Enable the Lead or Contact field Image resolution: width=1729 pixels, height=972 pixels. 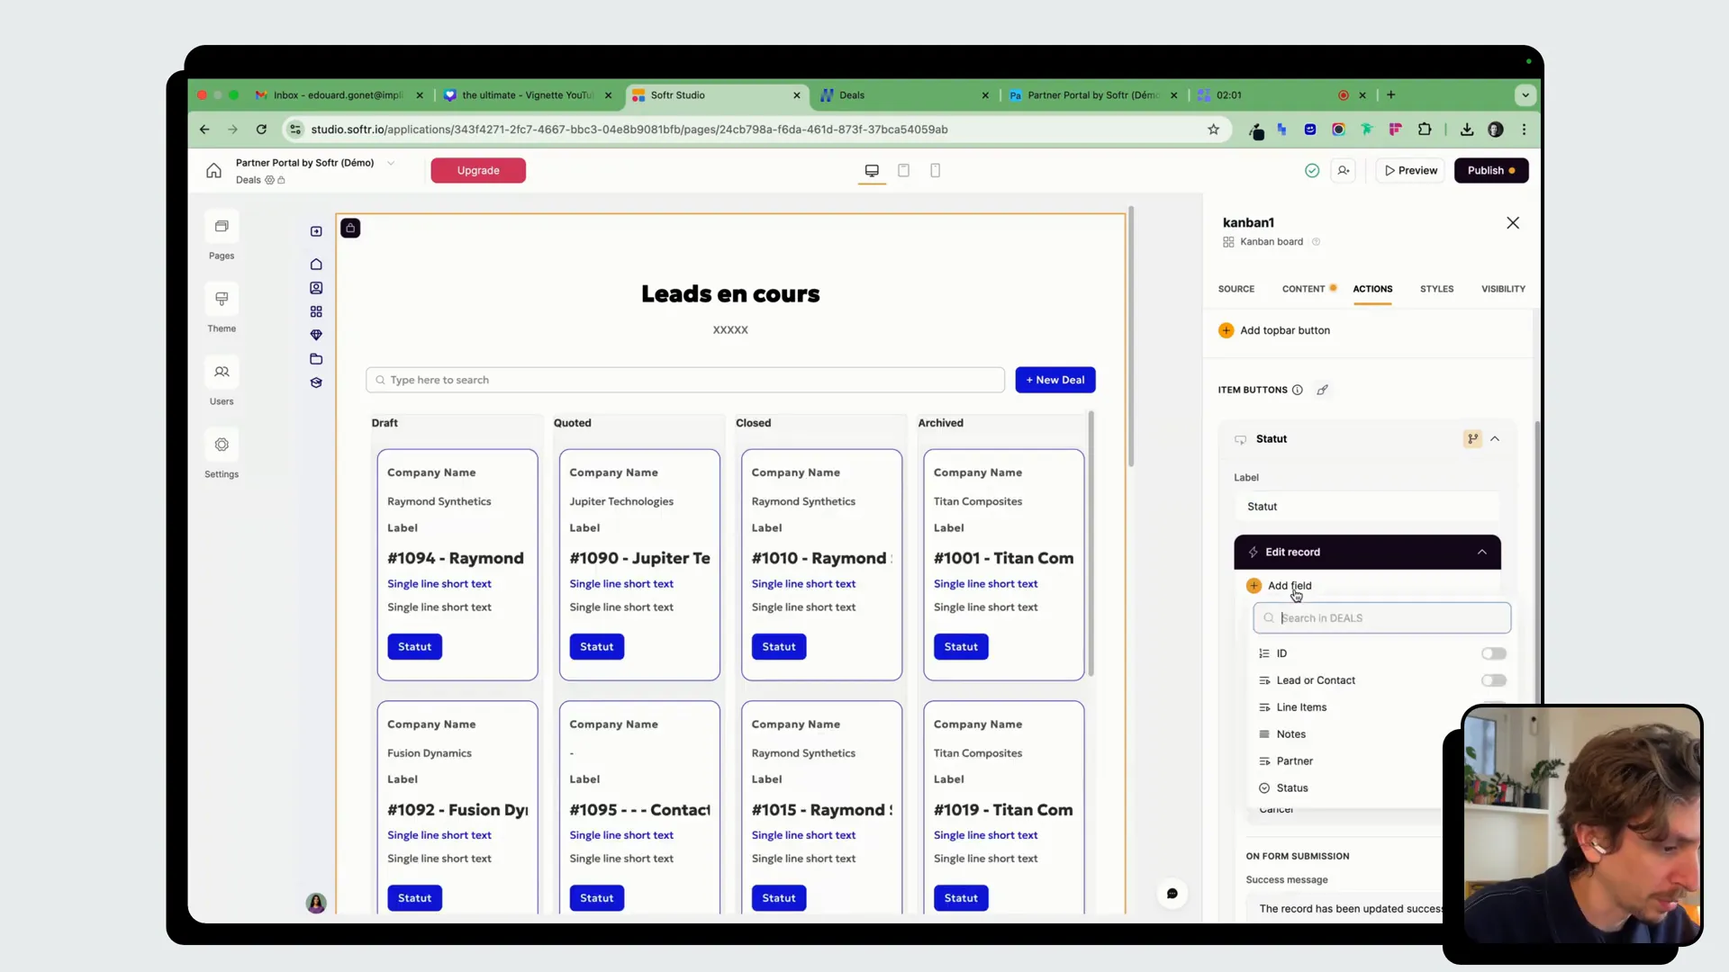[x=1493, y=681]
